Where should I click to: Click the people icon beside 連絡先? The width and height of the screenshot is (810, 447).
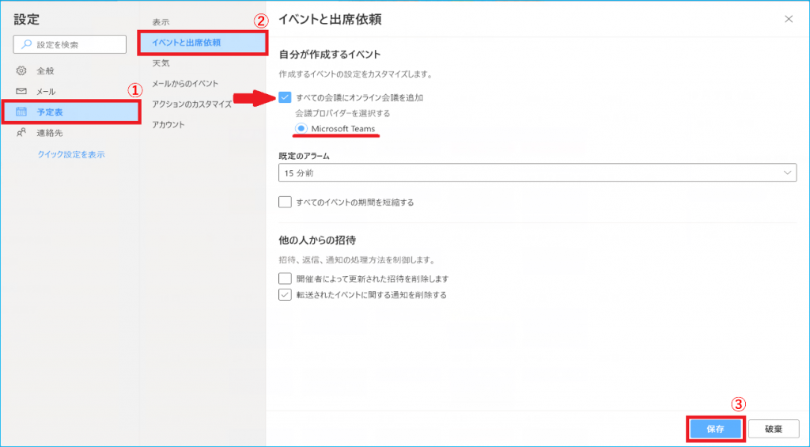coord(21,133)
